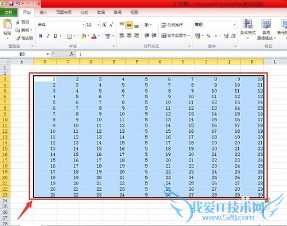The image size is (287, 226).
Task: Toggle center horizontal alignment
Action: point(129,36)
